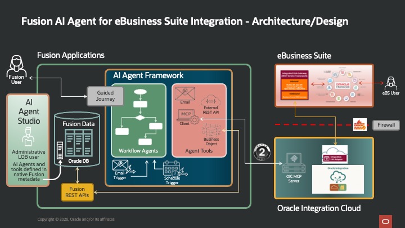This screenshot has width=405, height=228.
Task: Click the Fusion REST APIs box
Action: pos(77,192)
